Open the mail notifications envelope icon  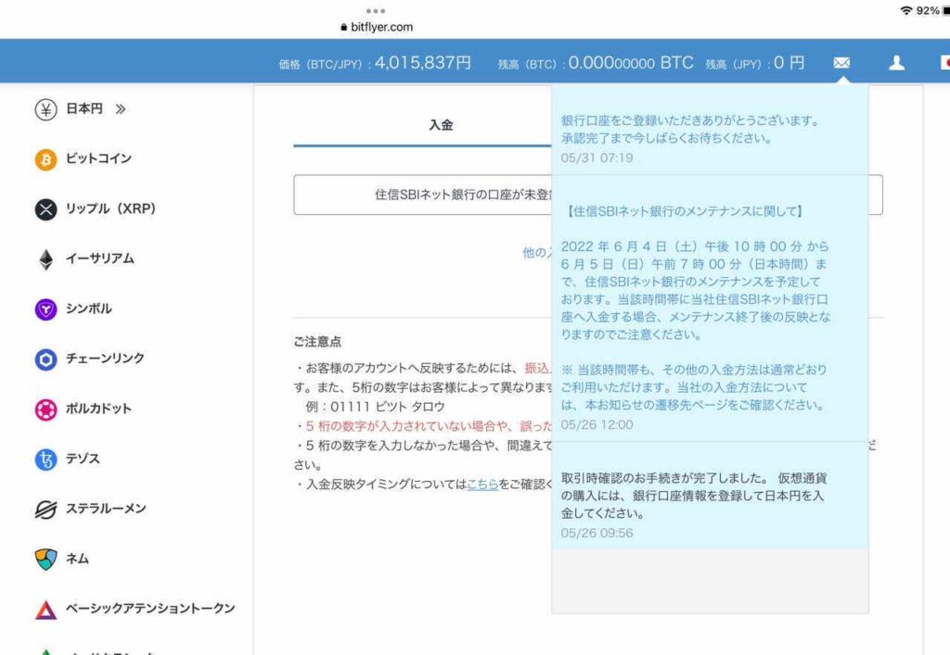point(841,63)
